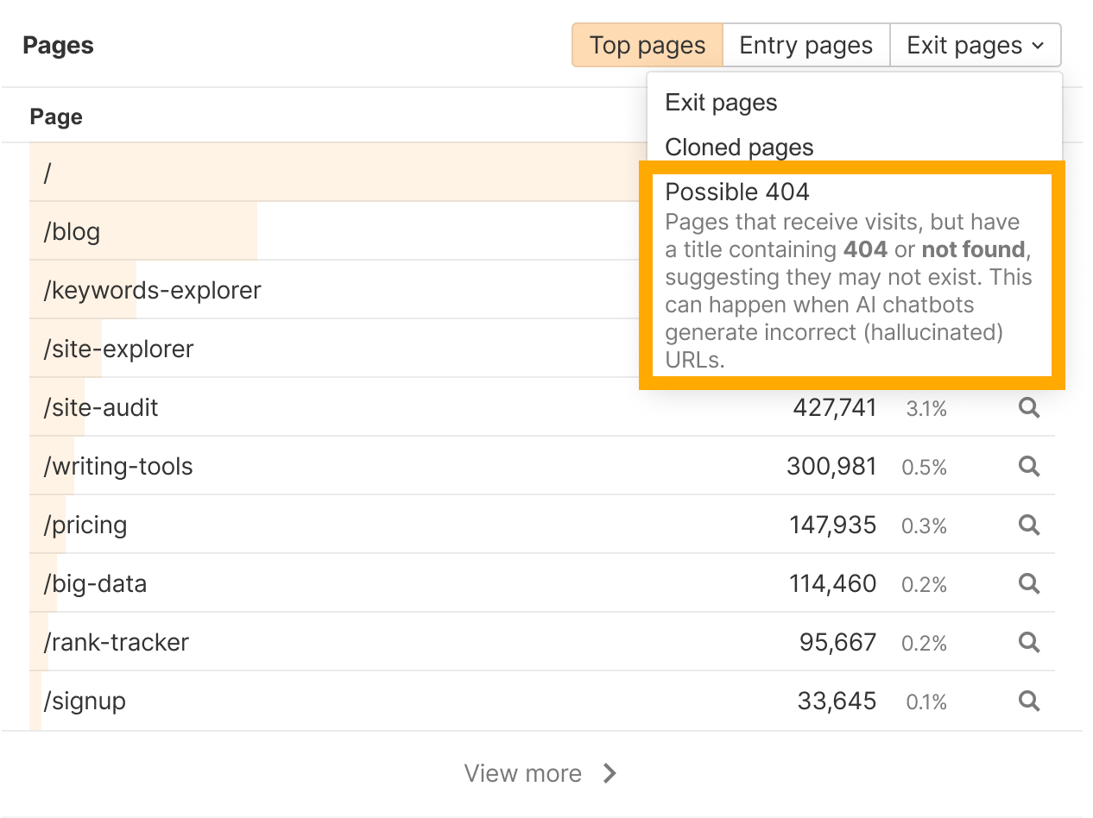Viewport: 1093px width, 818px height.
Task: Click the magnifier icon for /pricing
Action: click(1028, 525)
